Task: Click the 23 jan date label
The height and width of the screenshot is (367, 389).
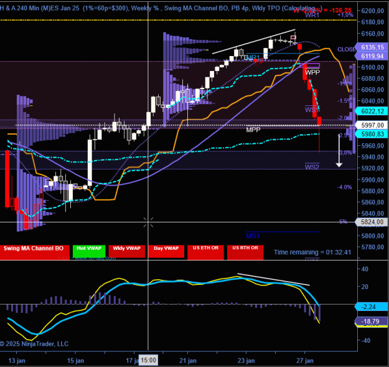Action: 246,361
